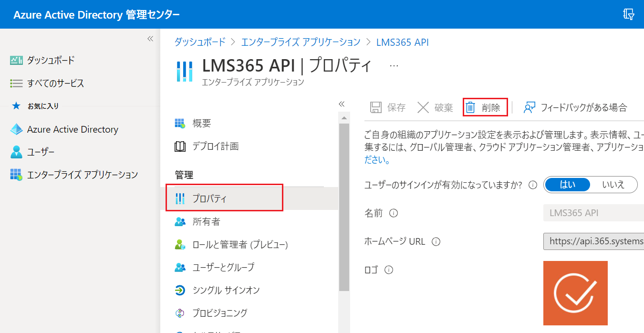Click the ユーザー person icon in sidebar
This screenshot has height=333, width=644.
tap(16, 152)
